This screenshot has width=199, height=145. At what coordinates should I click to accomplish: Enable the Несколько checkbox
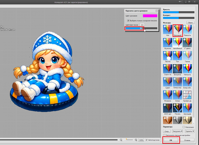point(184,127)
